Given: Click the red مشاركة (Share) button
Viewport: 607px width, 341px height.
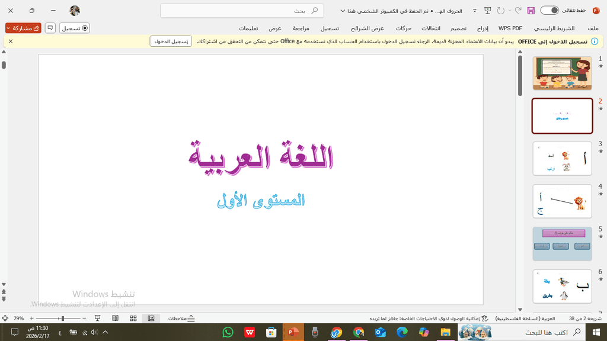Looking at the screenshot, I should (x=23, y=28).
